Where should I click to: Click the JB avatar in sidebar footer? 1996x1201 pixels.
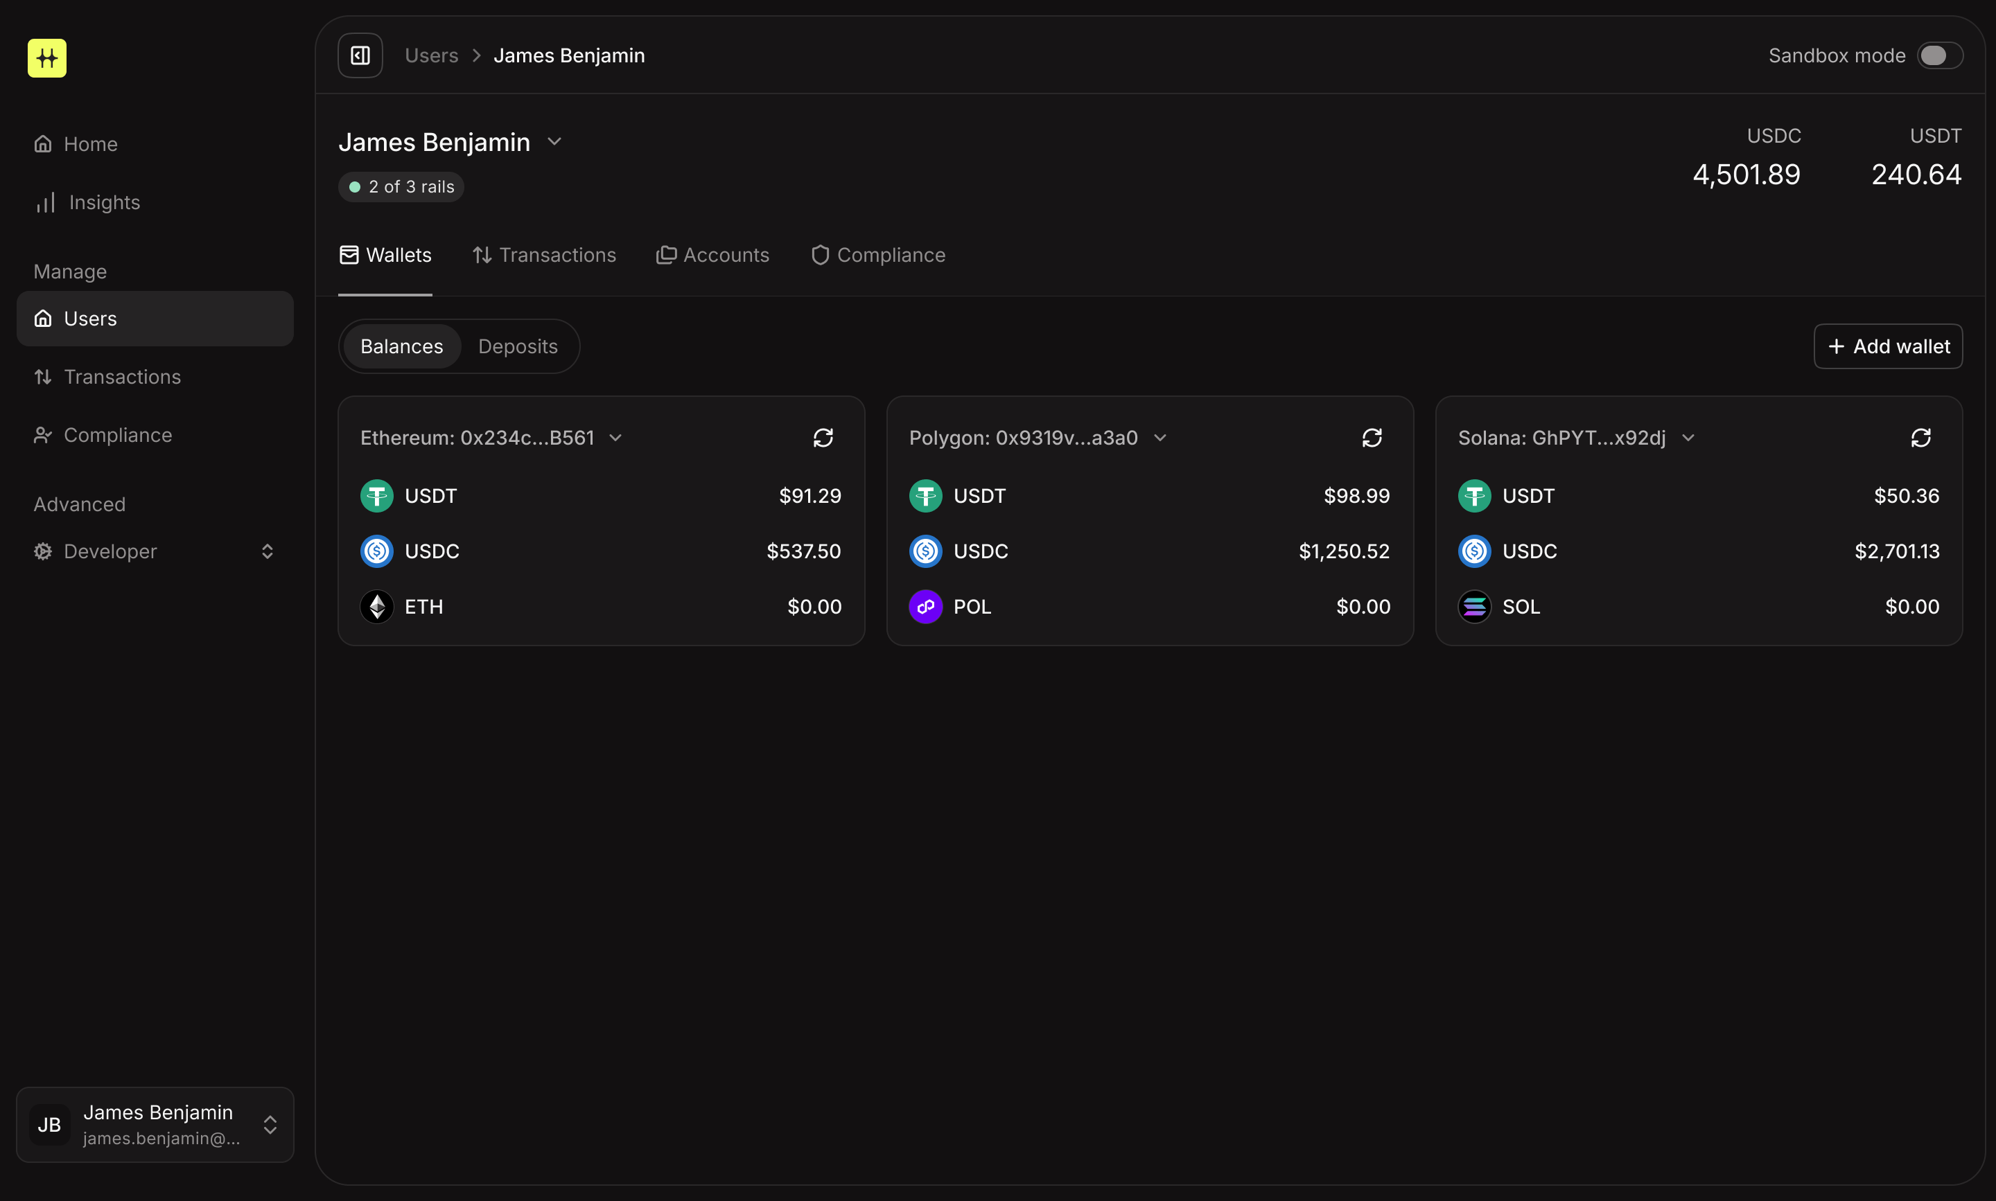tap(49, 1125)
